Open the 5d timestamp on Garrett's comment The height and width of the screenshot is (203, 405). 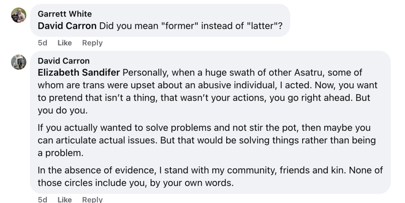42,43
